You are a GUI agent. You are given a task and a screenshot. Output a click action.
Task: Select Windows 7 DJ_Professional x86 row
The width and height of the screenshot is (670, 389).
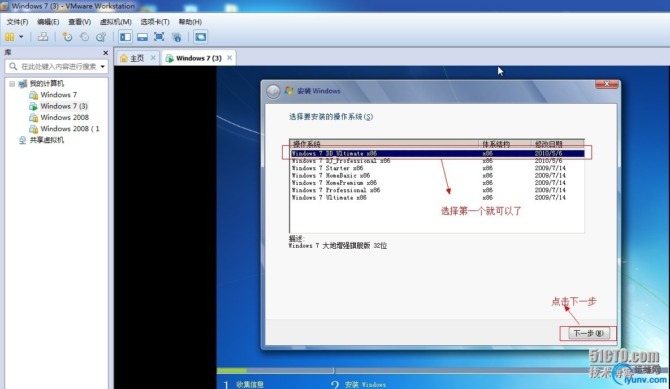437,161
